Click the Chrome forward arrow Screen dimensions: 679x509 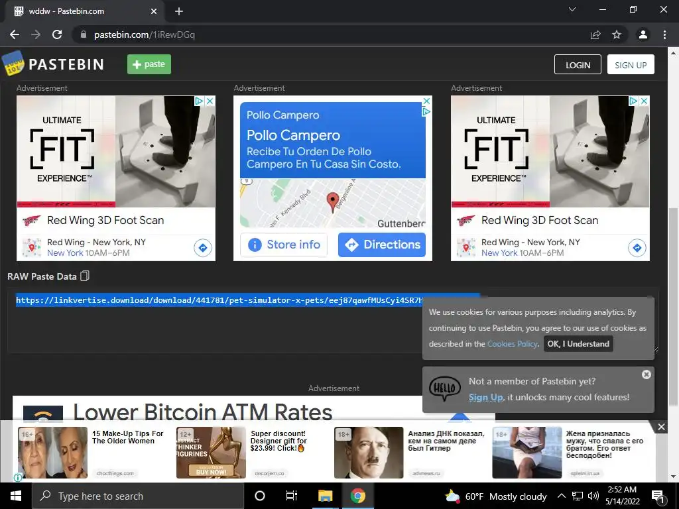click(x=36, y=34)
